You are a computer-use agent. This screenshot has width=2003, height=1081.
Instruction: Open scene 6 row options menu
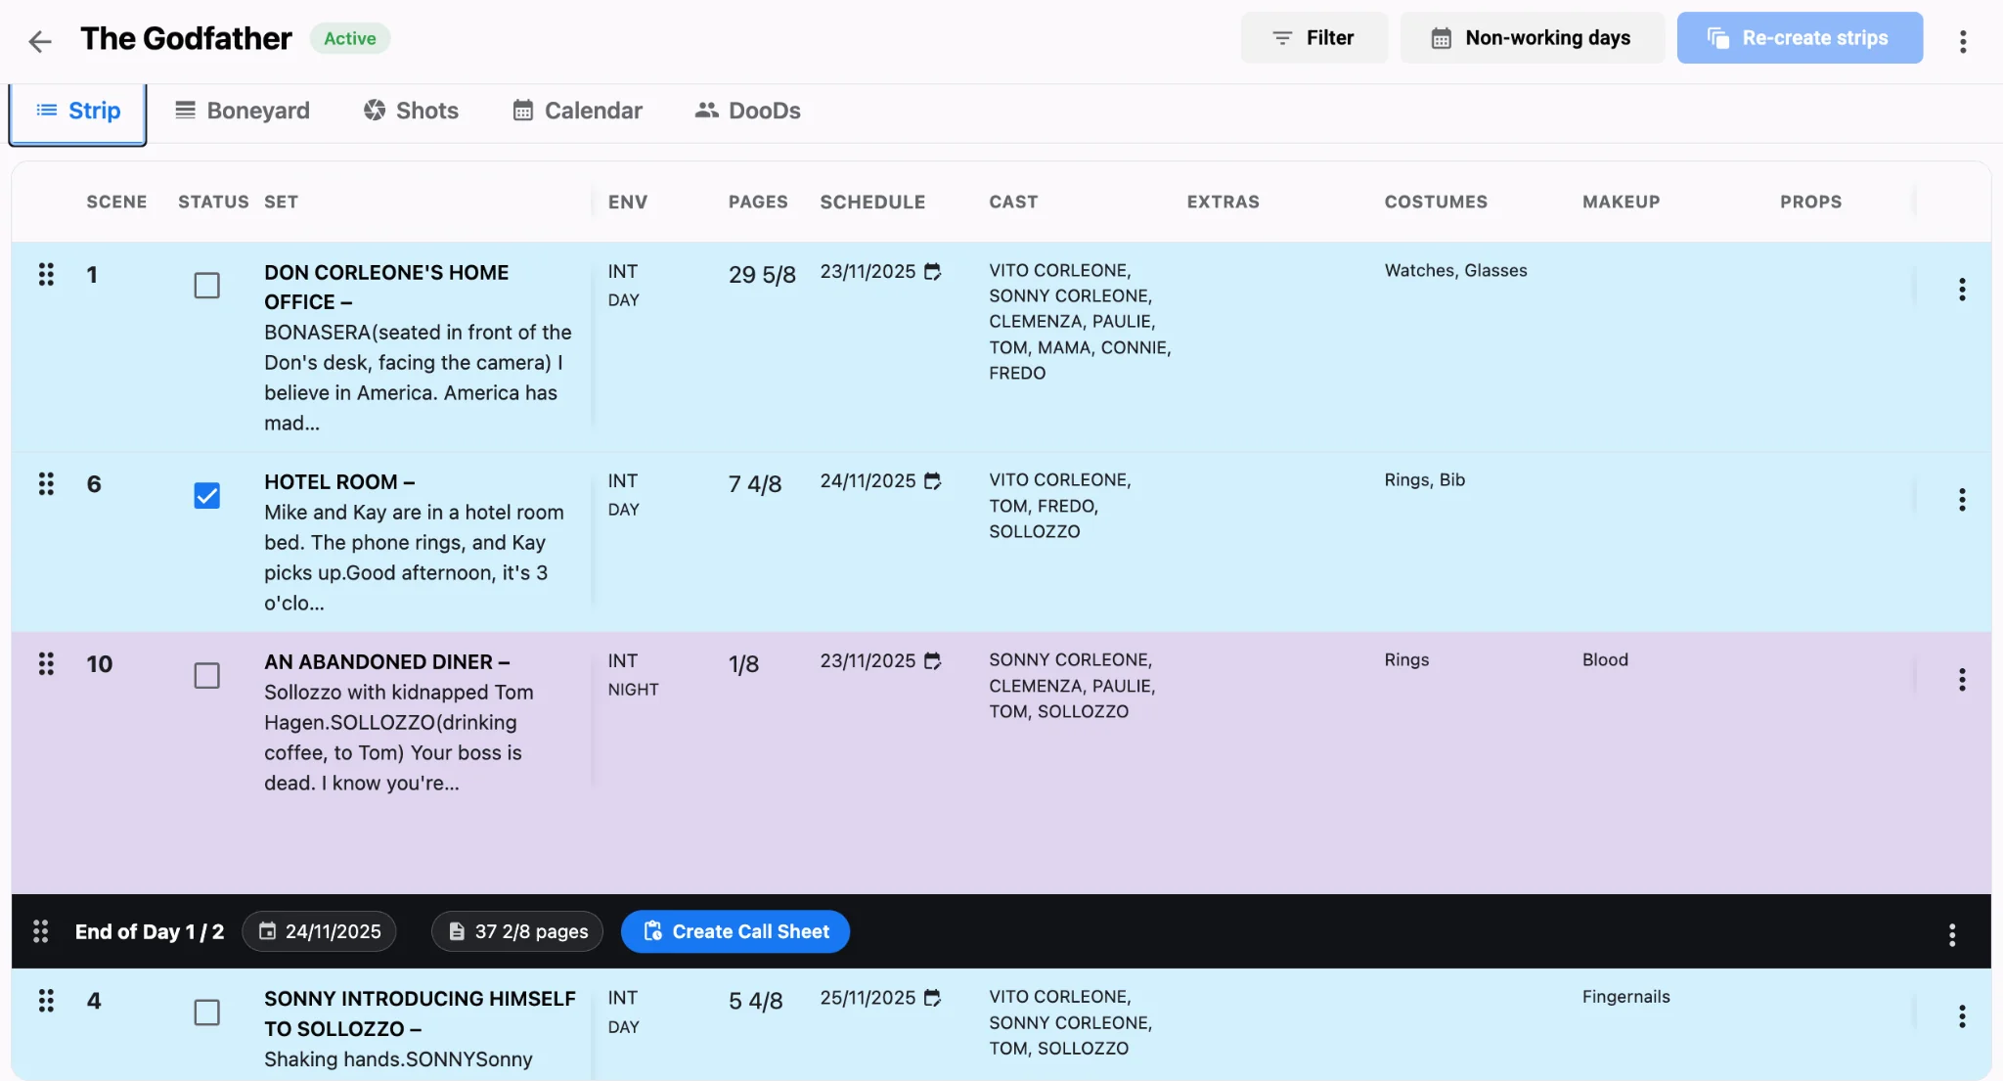click(1961, 500)
